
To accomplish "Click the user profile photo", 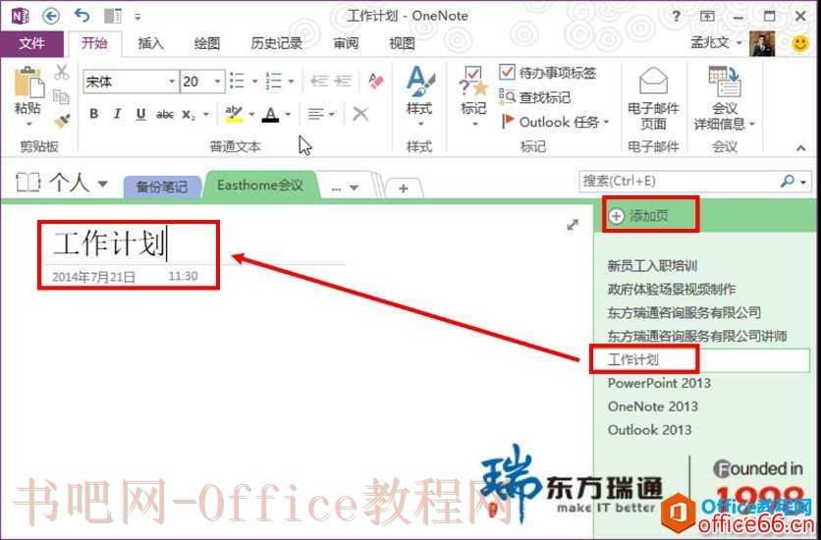I will point(762,44).
